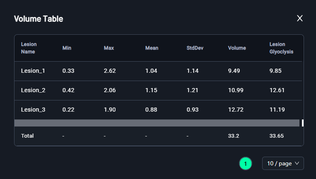Click the Min column header
Viewport: 316px width, 179px height.
(67, 48)
